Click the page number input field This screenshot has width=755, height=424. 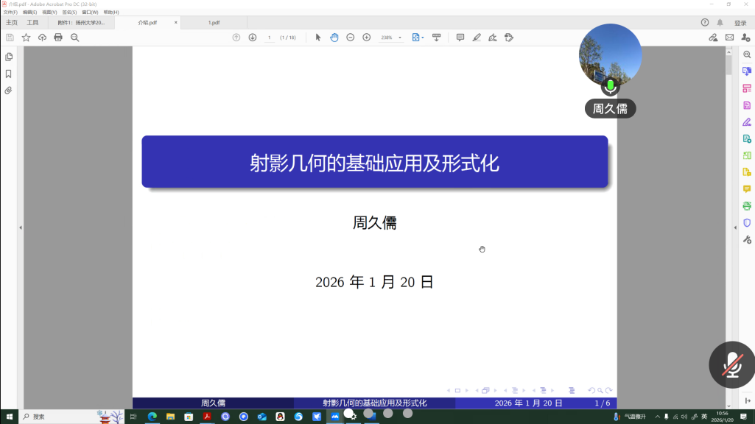click(270, 38)
